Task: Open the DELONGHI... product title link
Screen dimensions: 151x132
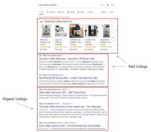Action: pyautogui.click(x=105, y=40)
